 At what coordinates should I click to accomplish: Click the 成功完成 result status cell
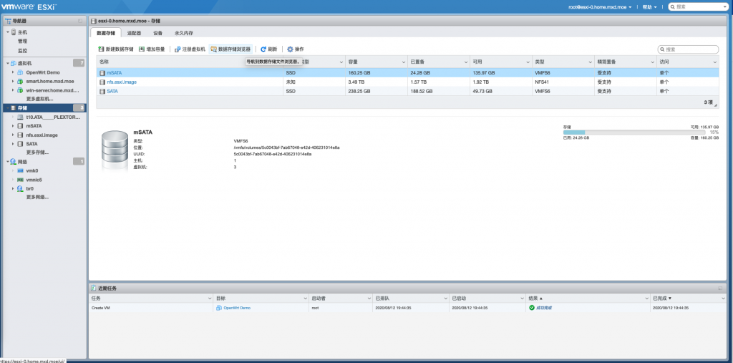[588, 308]
